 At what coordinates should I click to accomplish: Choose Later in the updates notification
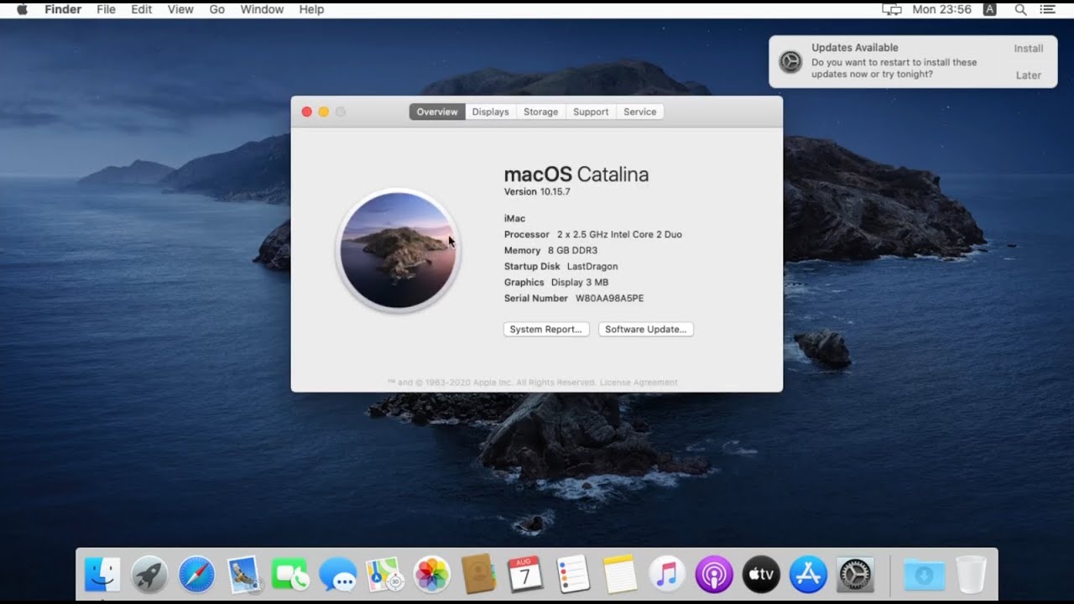(x=1029, y=75)
